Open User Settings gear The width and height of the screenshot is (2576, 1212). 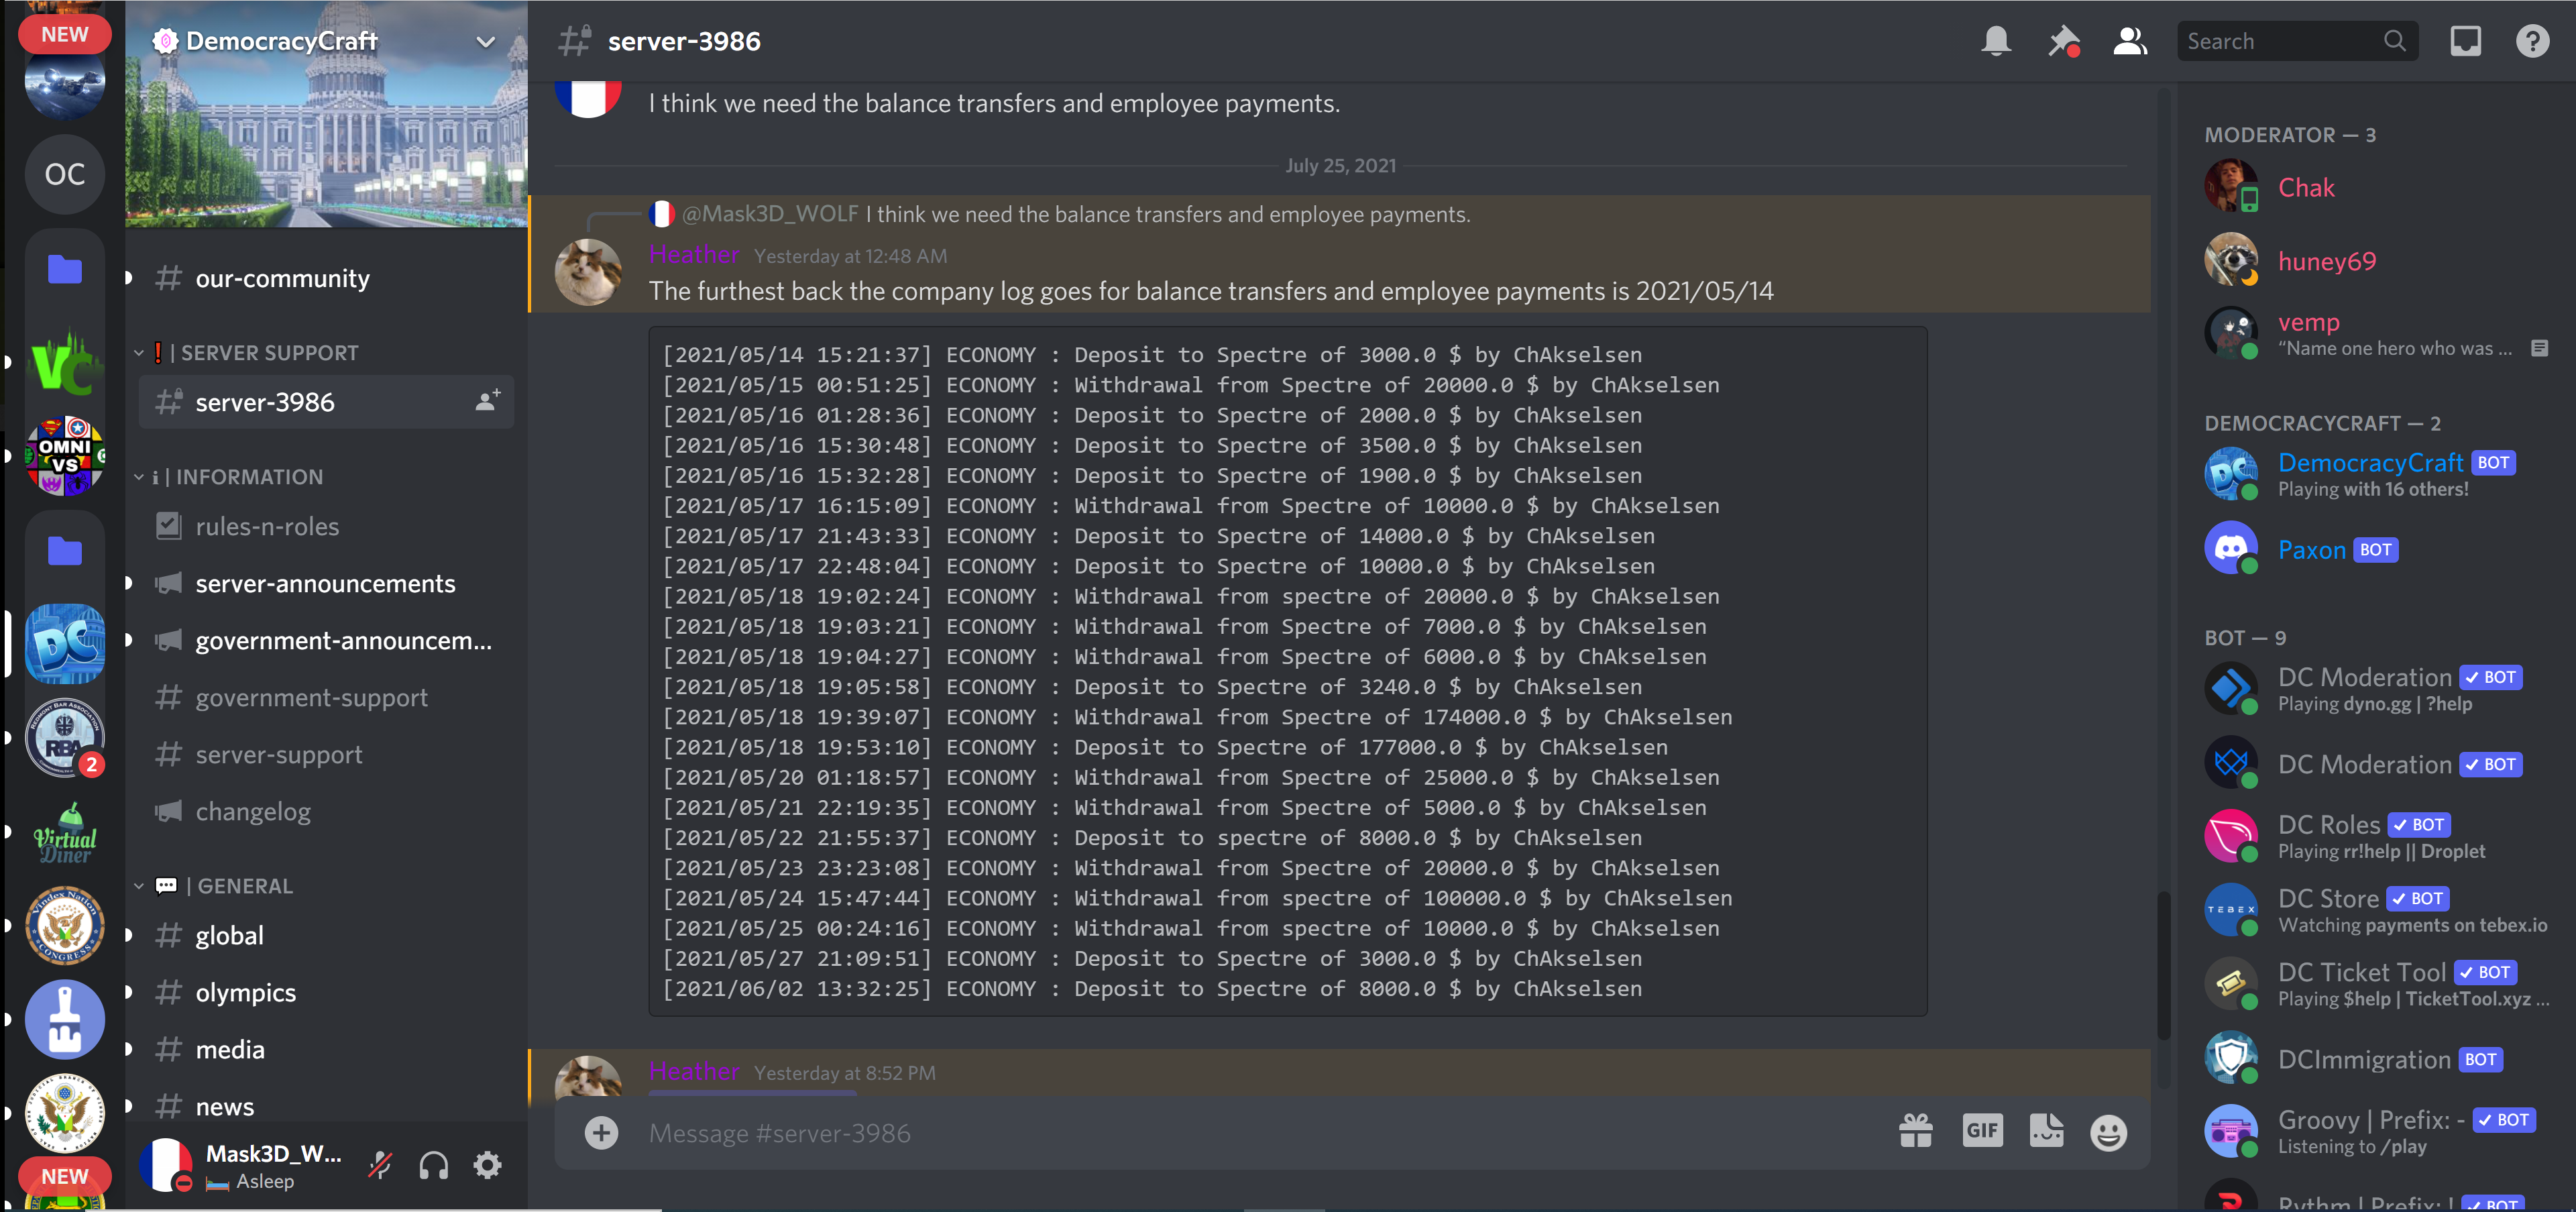pyautogui.click(x=487, y=1165)
